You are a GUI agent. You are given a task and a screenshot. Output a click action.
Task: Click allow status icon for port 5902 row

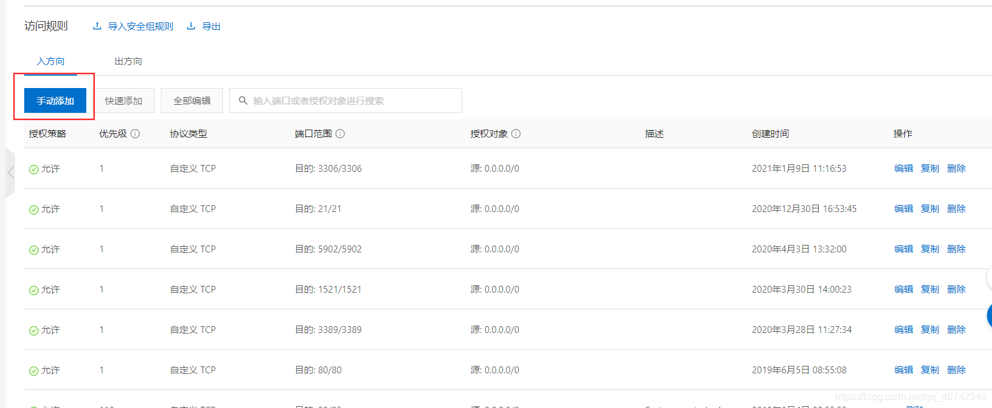point(34,250)
